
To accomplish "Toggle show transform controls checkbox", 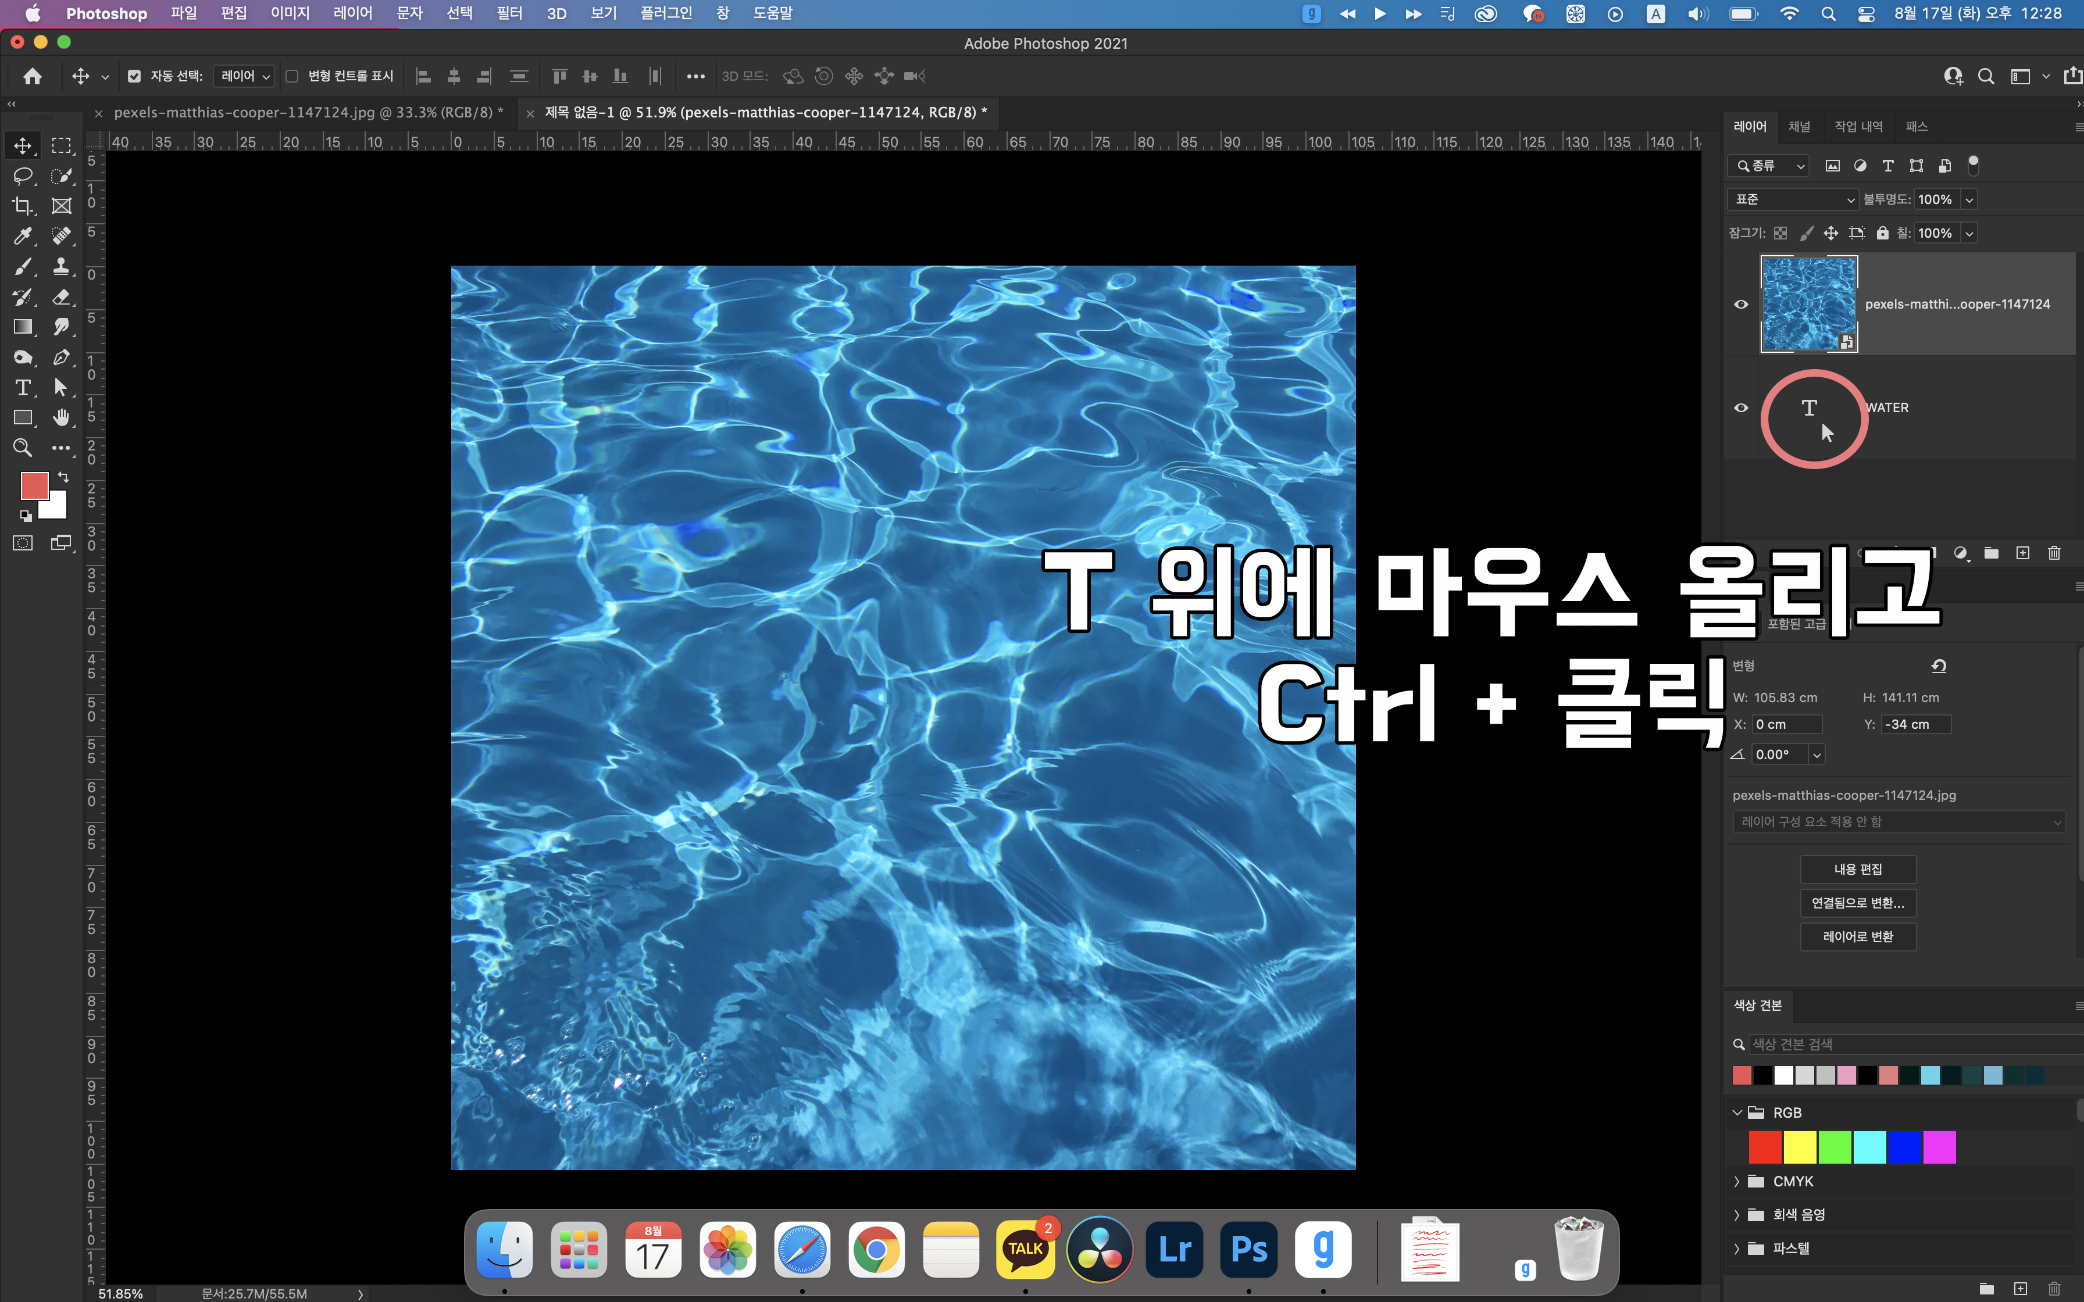I will (x=292, y=76).
